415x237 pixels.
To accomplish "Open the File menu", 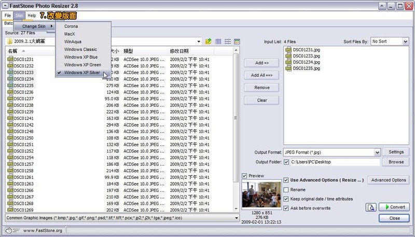I will tap(8, 16).
